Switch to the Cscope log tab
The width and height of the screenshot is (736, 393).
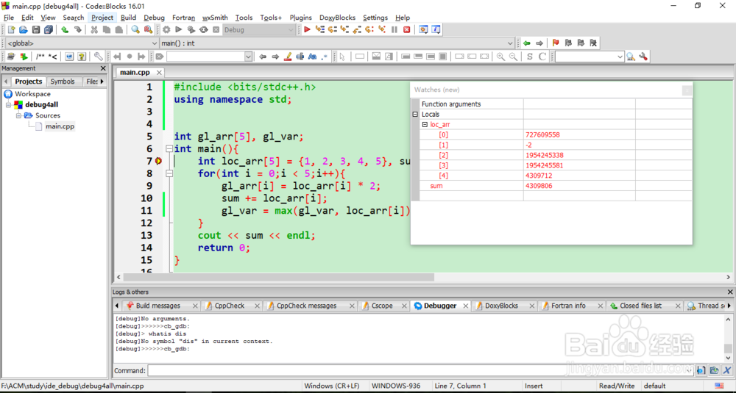click(382, 306)
